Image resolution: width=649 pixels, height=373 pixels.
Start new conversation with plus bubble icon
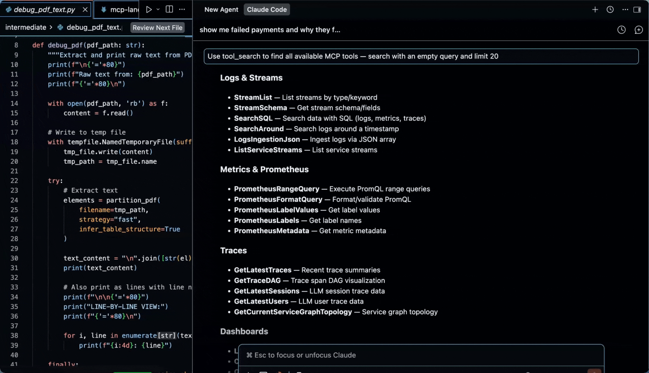pos(638,30)
